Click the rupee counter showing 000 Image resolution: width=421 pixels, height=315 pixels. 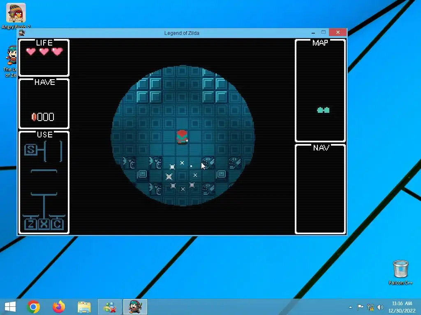46,117
